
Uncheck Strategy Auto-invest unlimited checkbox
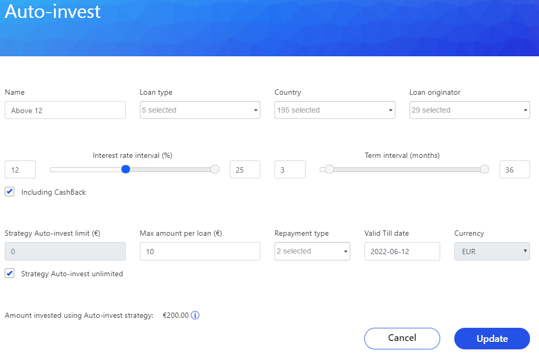point(9,273)
